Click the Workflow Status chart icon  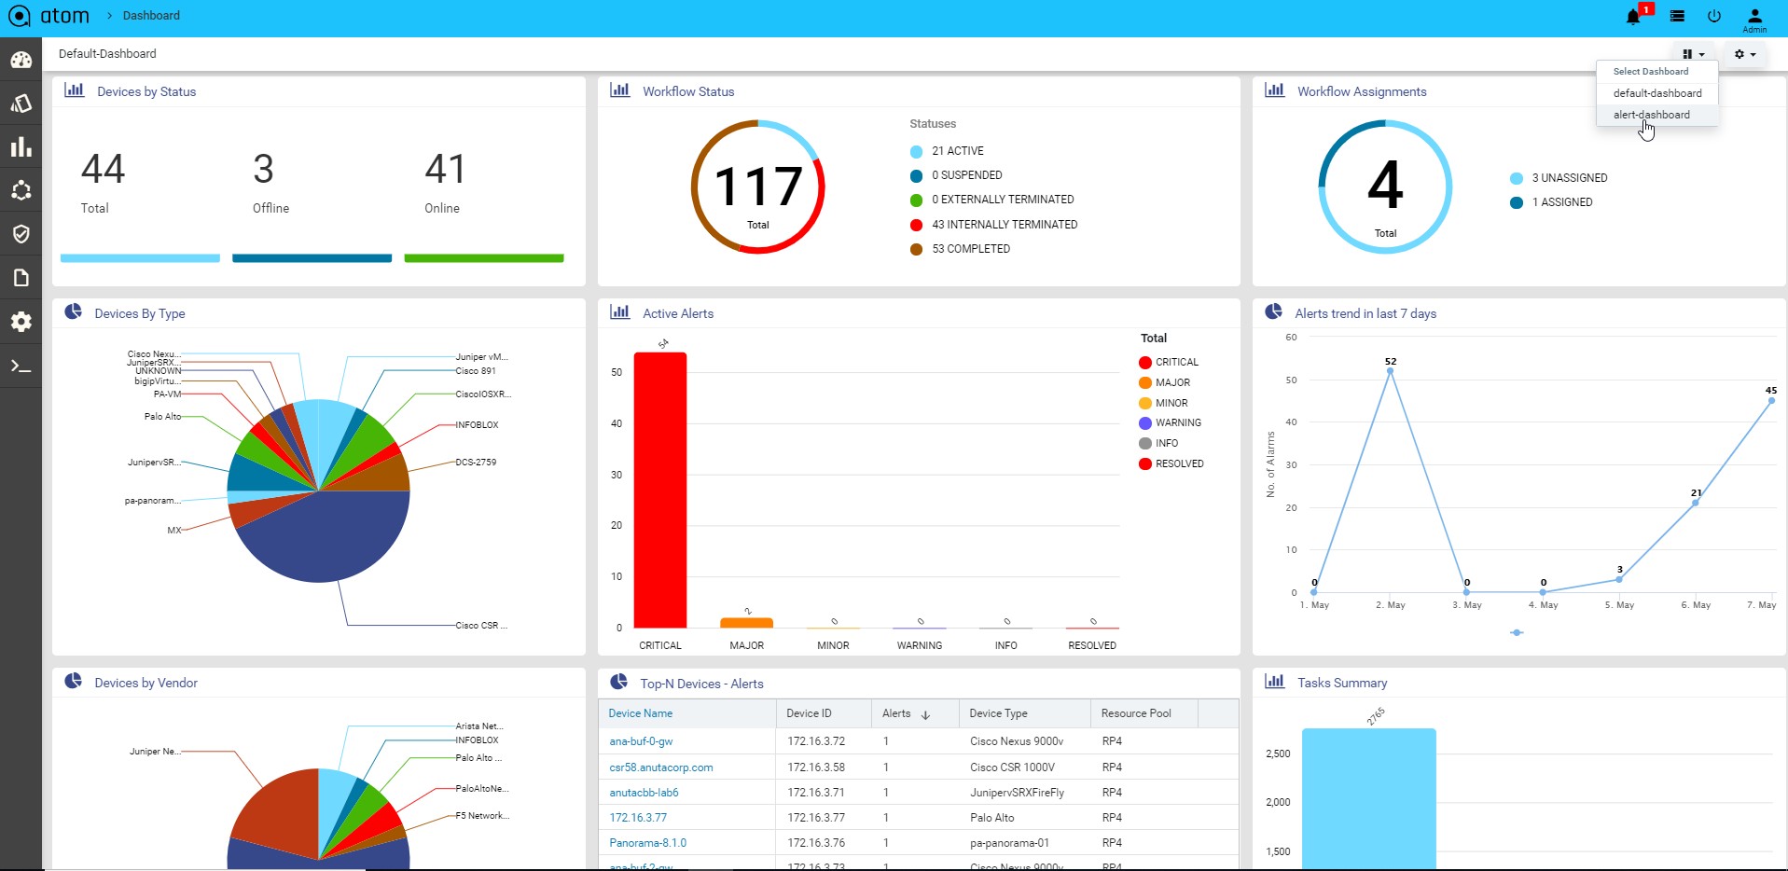point(620,90)
